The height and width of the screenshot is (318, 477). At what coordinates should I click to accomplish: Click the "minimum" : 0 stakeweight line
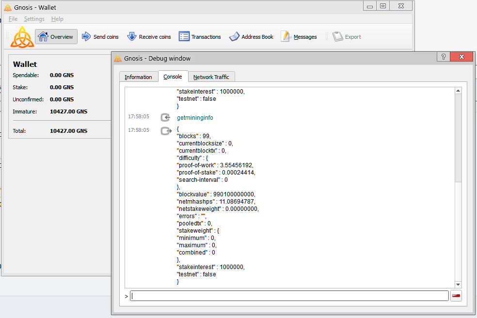196,238
